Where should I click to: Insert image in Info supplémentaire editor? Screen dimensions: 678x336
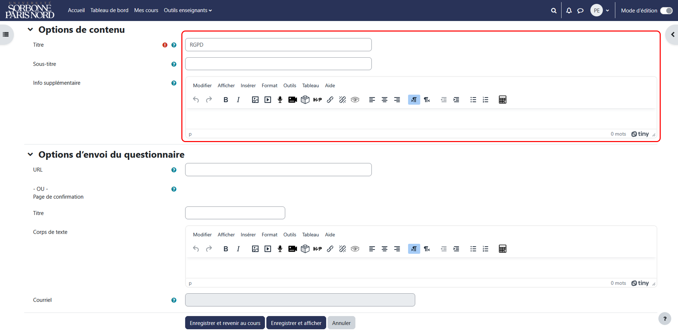tap(255, 100)
